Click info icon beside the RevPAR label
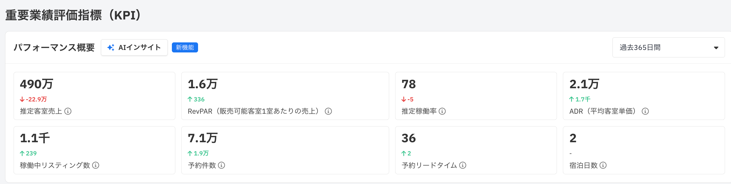 coord(328,111)
